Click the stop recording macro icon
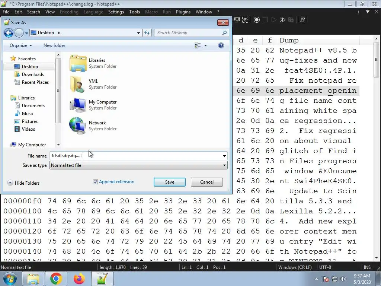The image size is (381, 286). click(265, 20)
